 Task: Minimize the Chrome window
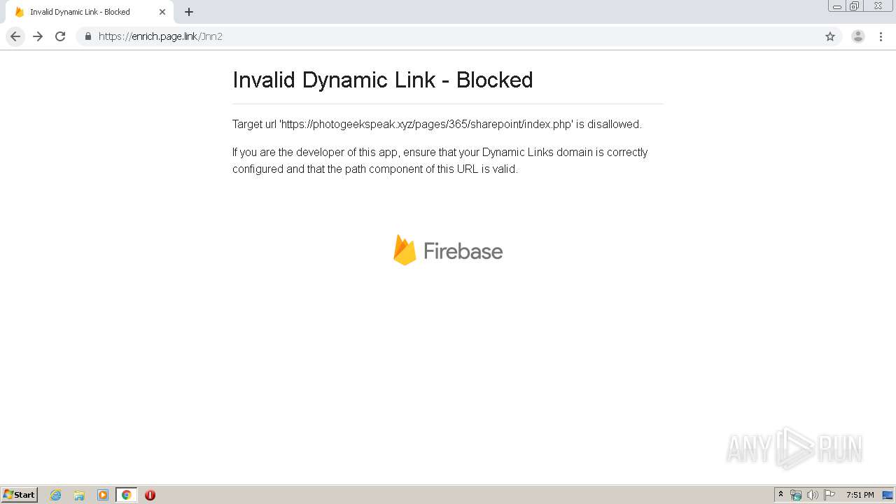click(837, 6)
